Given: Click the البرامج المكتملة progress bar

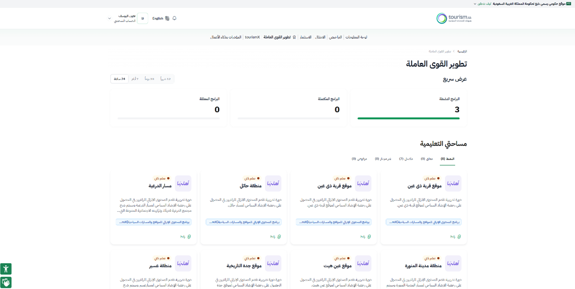Looking at the screenshot, I should pos(288,118).
